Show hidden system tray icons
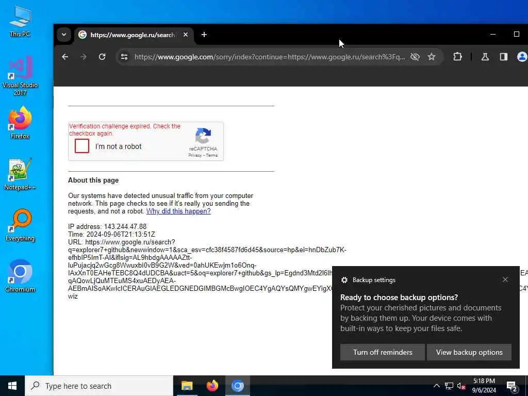Image resolution: width=528 pixels, height=396 pixels. coord(436,386)
